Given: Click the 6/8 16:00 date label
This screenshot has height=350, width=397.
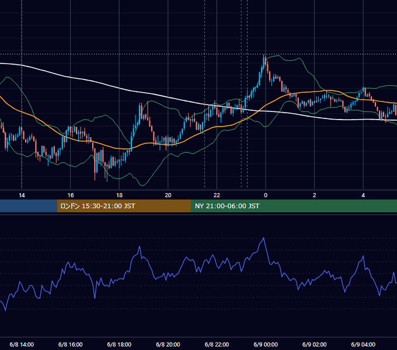Looking at the screenshot, I should 71,344.
